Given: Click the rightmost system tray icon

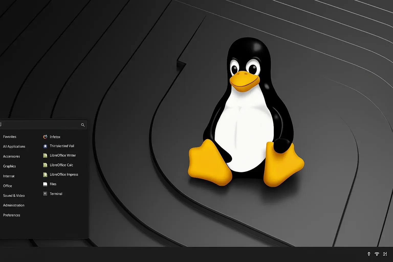Looking at the screenshot, I should pos(385,254).
